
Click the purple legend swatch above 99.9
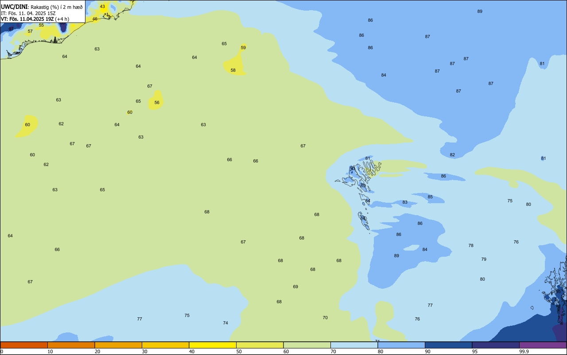click(x=543, y=345)
